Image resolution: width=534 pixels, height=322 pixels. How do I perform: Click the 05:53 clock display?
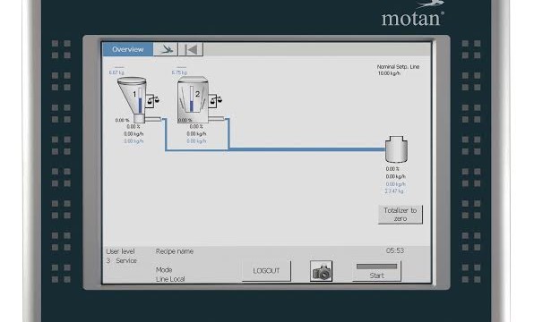point(395,250)
